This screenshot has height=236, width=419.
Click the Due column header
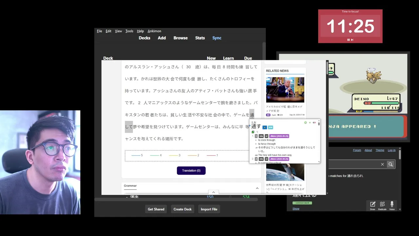pyautogui.click(x=248, y=58)
